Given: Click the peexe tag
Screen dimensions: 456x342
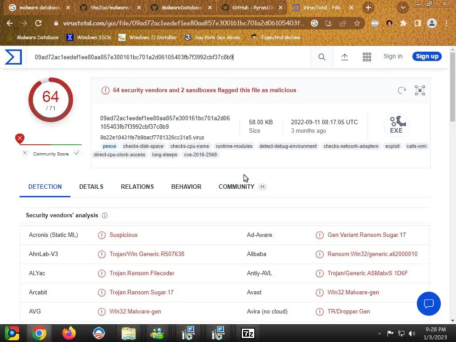Looking at the screenshot, I should [110, 146].
